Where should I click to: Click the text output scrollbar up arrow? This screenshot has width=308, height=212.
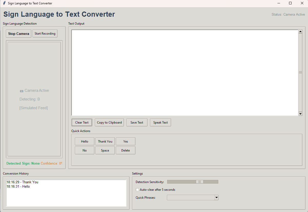300,32
